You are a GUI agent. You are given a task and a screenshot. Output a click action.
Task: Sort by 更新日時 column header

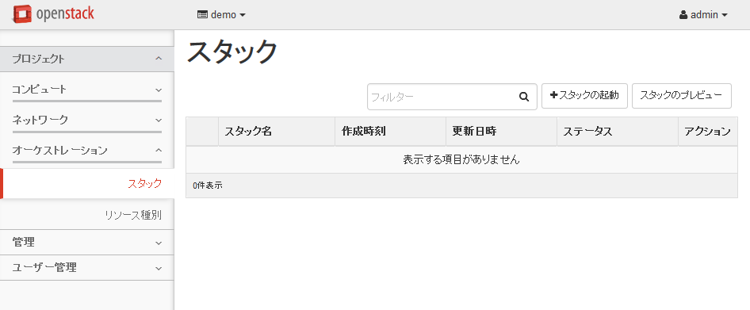point(501,132)
